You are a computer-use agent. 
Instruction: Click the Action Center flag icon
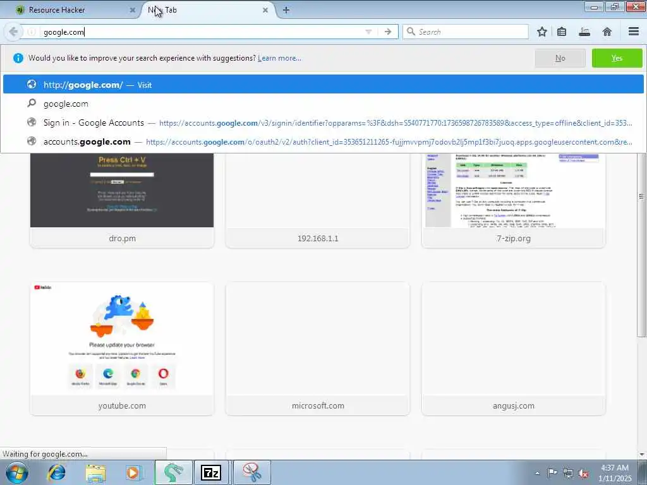pos(552,472)
